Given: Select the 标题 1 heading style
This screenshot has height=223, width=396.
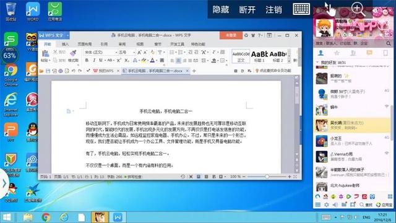Looking at the screenshot, I should tap(259, 56).
